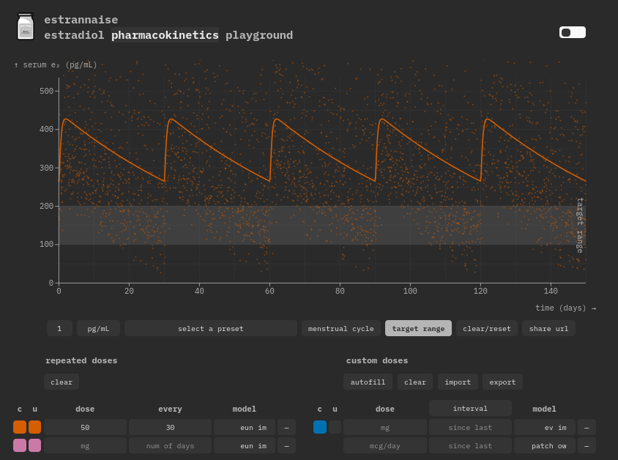Image resolution: width=618 pixels, height=460 pixels.
Task: Click the since last field in the ev im row
Action: pyautogui.click(x=470, y=427)
